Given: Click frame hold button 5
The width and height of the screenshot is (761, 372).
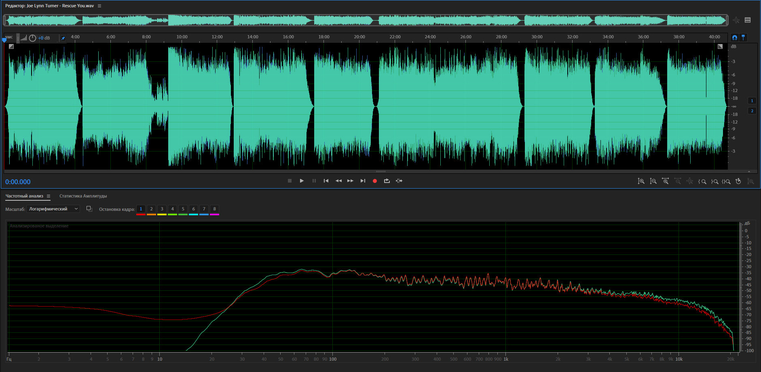Looking at the screenshot, I should click(183, 209).
